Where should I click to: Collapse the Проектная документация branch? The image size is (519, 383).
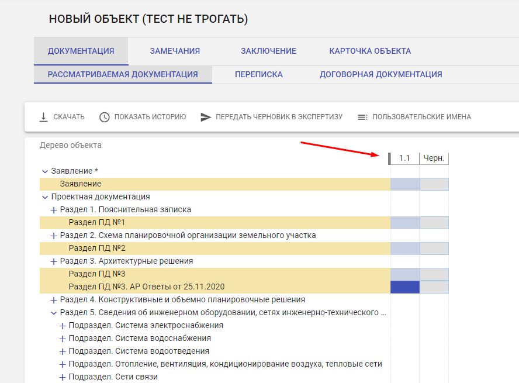(x=45, y=196)
